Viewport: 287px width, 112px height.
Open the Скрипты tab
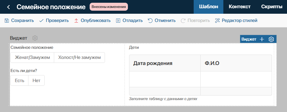[x=272, y=7]
